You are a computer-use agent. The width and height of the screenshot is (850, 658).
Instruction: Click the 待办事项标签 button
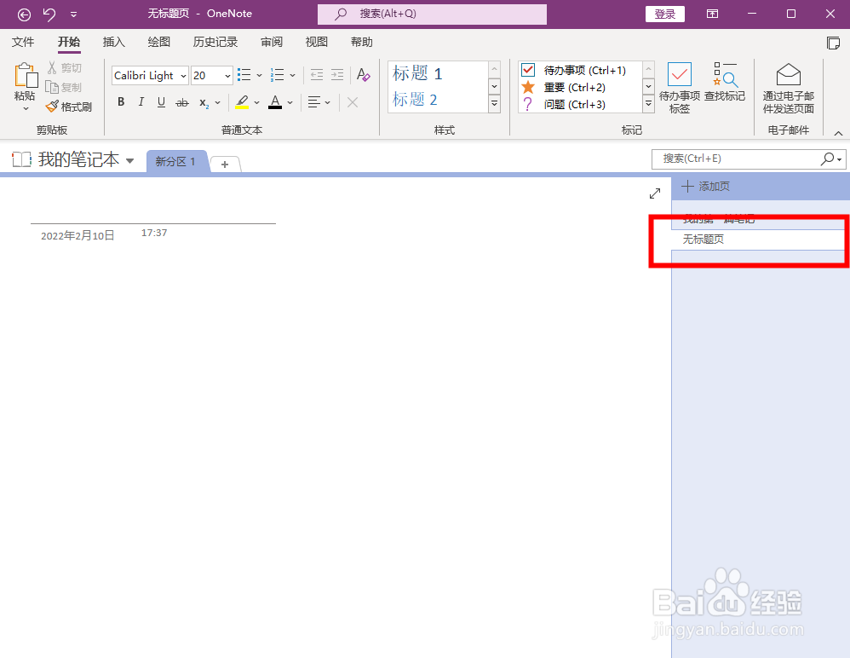coord(680,88)
